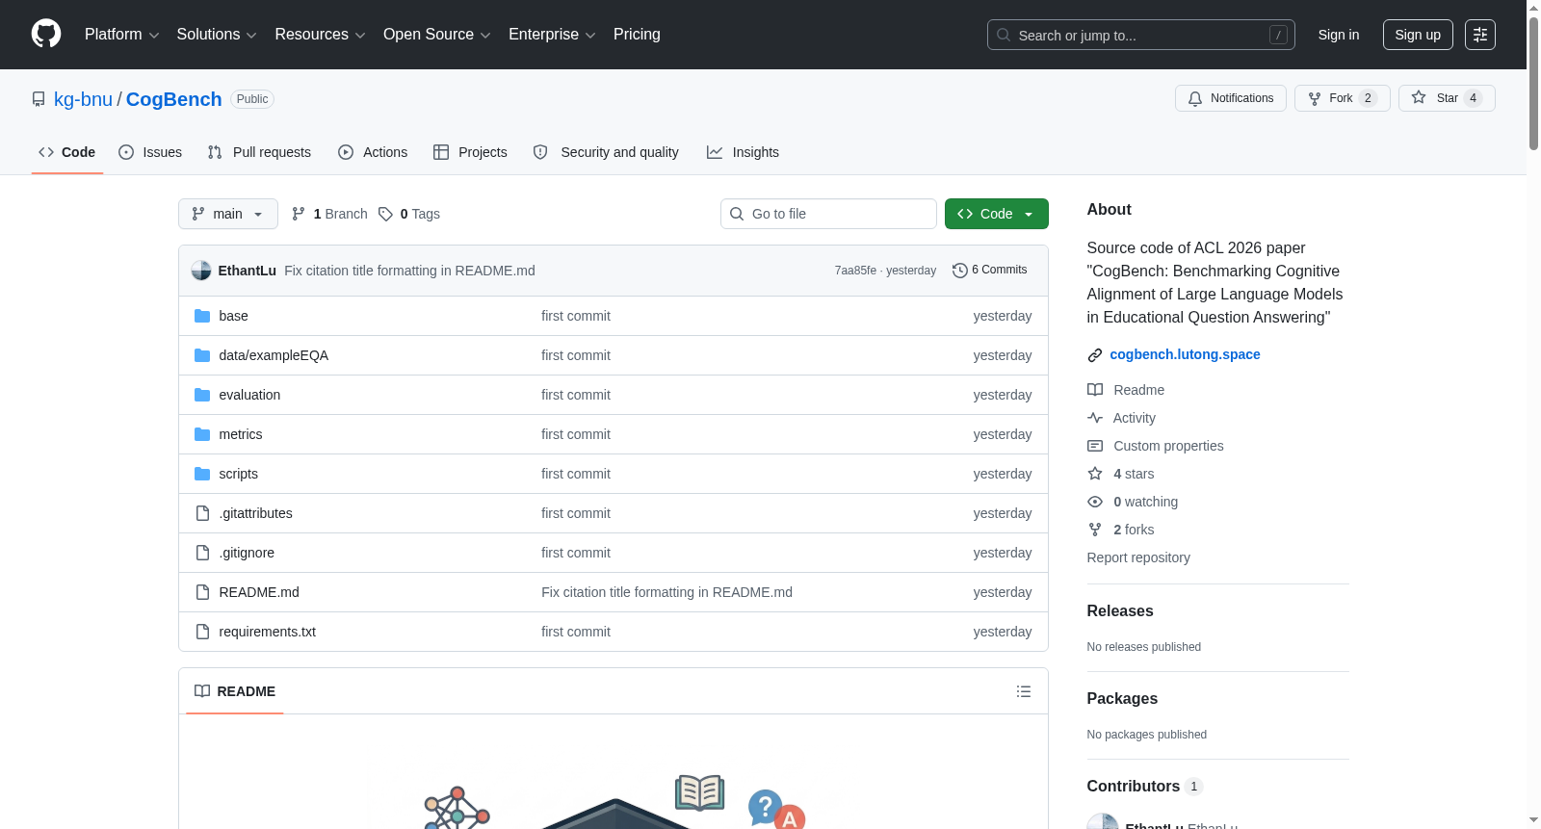Click the repository icon beside kg-bnu
The width and height of the screenshot is (1541, 829).
point(39,99)
